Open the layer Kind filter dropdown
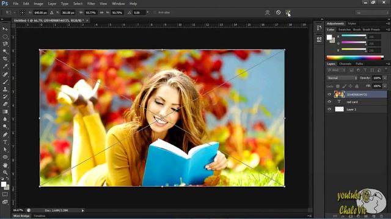391x219 pixels. coord(337,71)
